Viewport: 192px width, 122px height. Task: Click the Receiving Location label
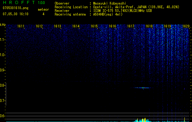(71, 7)
